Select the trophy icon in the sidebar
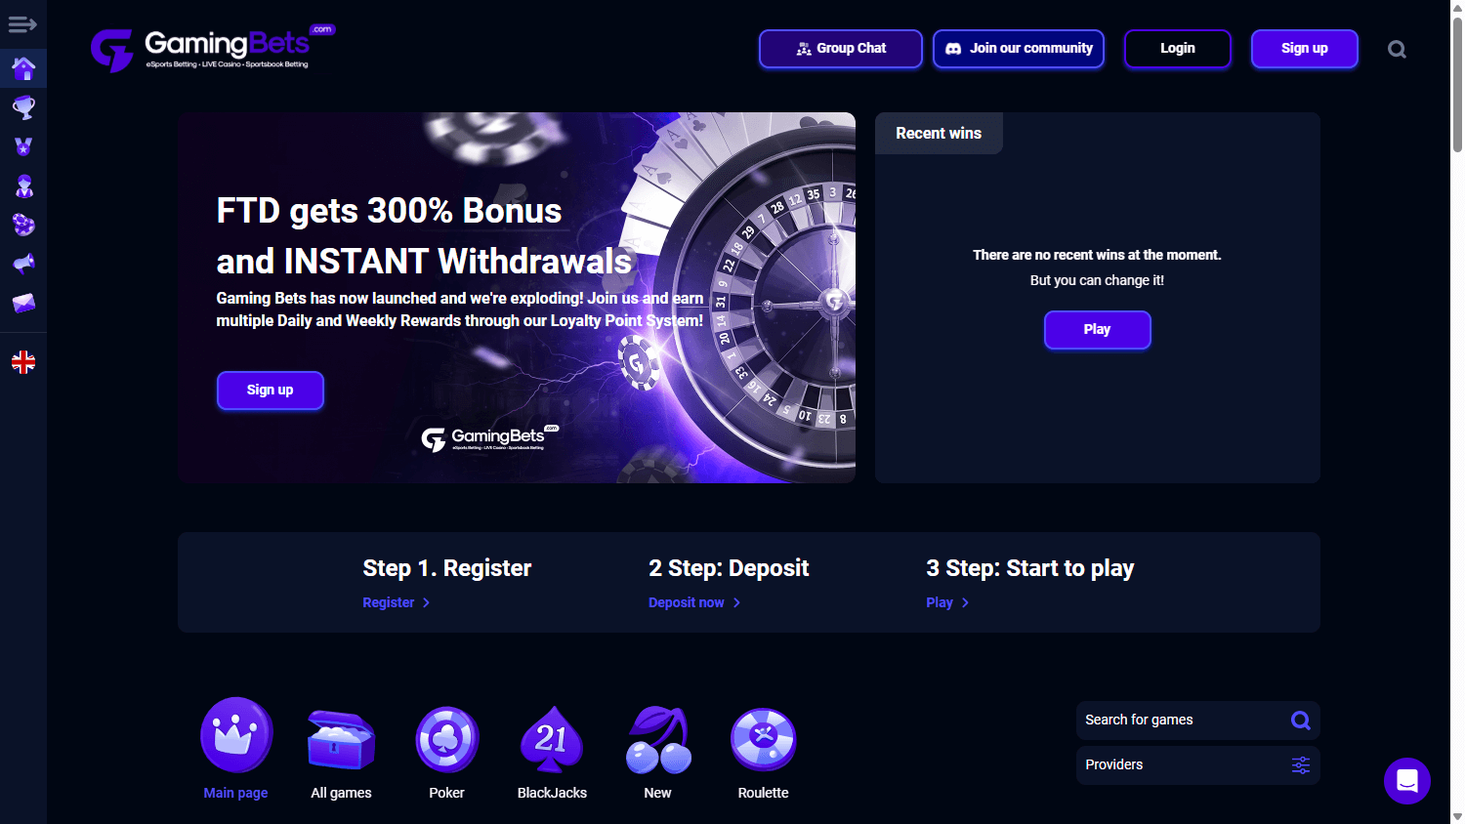The height and width of the screenshot is (824, 1465). coord(23,107)
